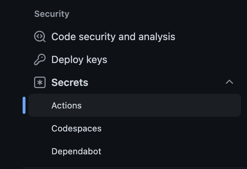Click empty space in the highlighted Actions row
The width and height of the screenshot is (247, 169).
pyautogui.click(x=162, y=106)
